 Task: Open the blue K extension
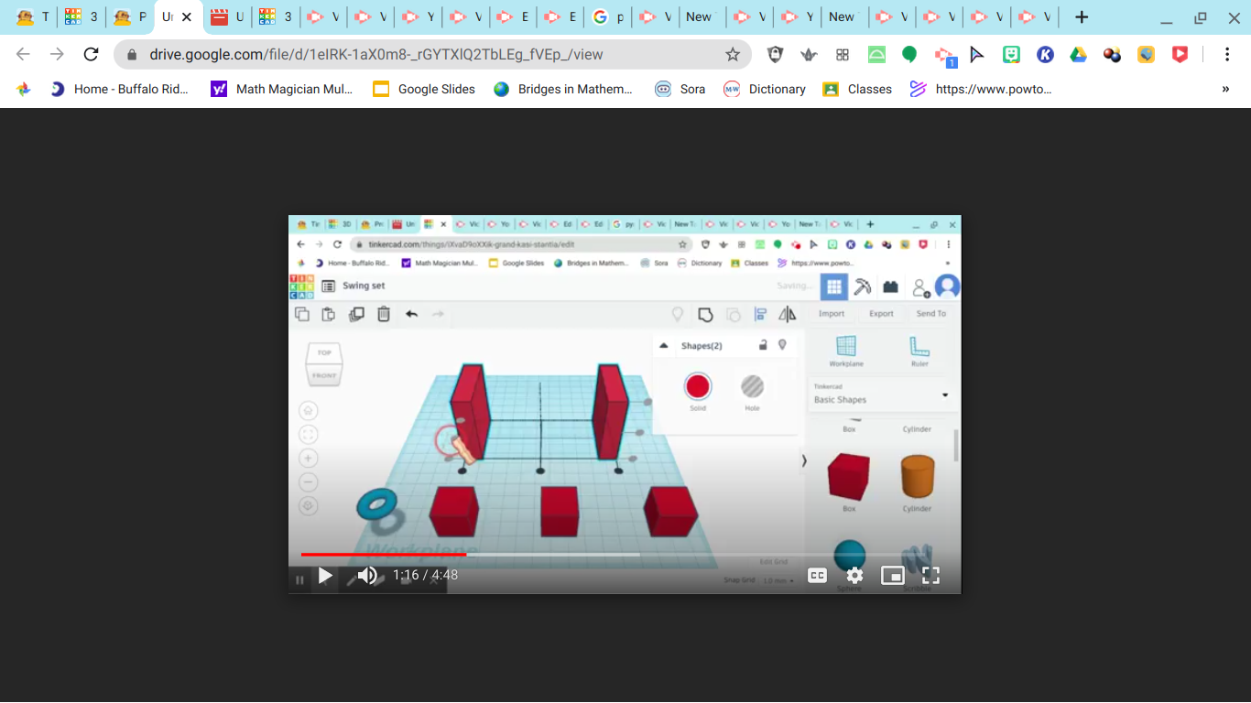click(1045, 54)
